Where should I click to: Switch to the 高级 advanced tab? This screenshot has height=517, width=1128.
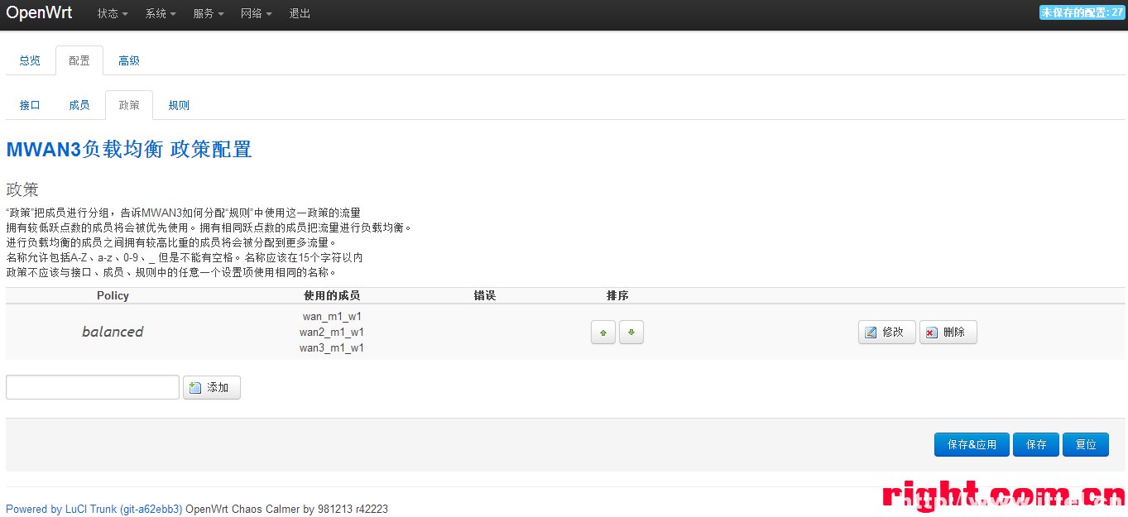pyautogui.click(x=129, y=60)
